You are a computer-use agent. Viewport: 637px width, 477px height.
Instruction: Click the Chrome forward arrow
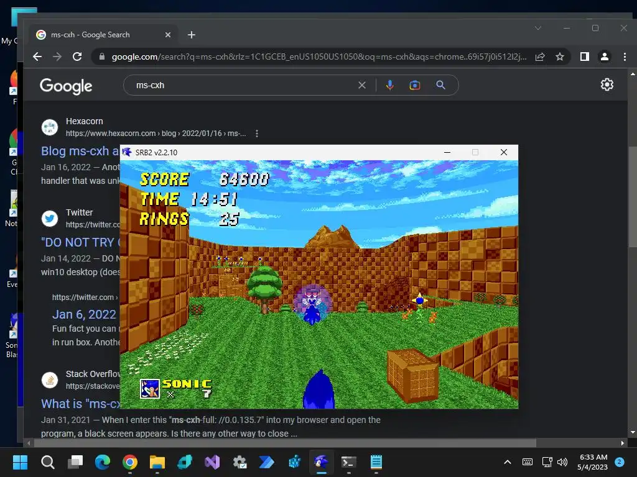click(57, 57)
